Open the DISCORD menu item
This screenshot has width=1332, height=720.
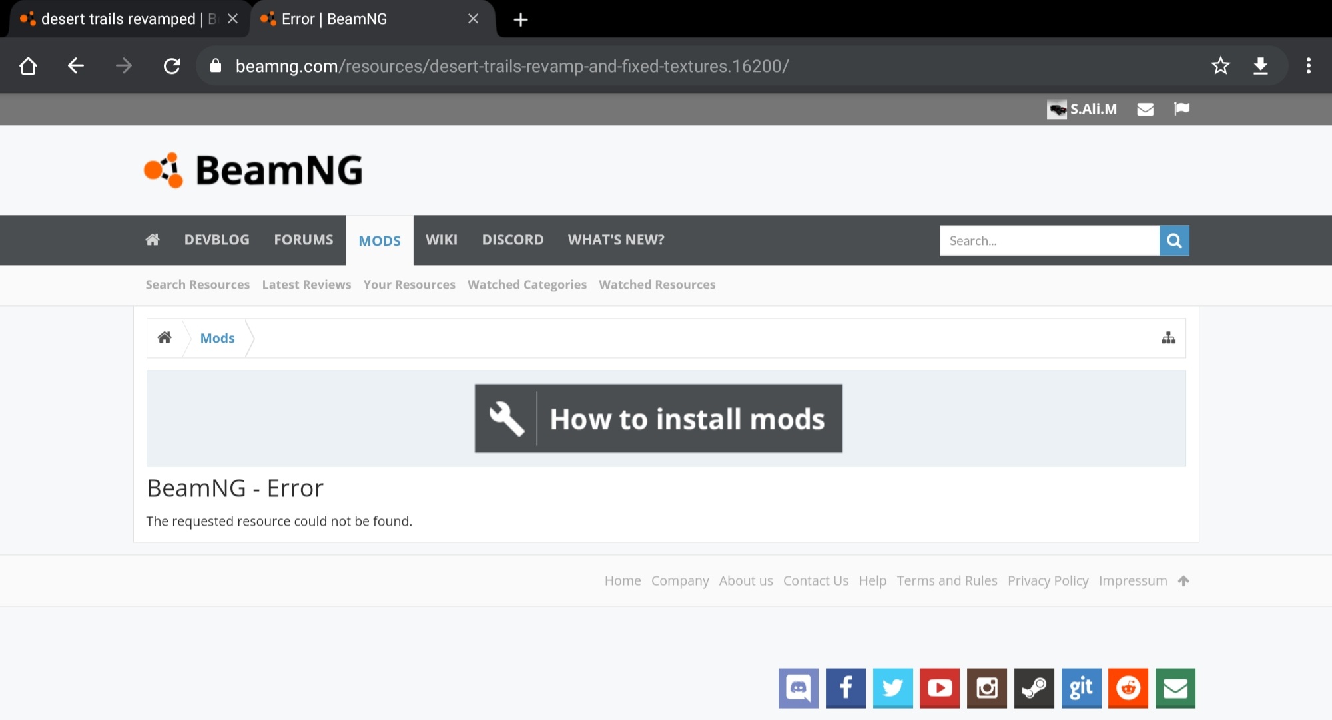pyautogui.click(x=512, y=240)
